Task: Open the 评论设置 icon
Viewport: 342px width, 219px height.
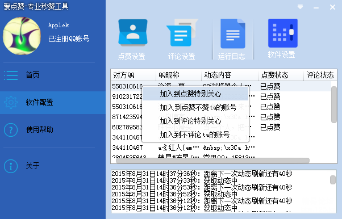Action: pos(182,33)
